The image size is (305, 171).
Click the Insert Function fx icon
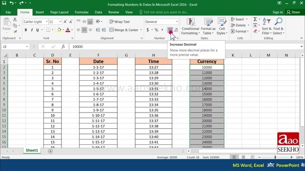63,47
